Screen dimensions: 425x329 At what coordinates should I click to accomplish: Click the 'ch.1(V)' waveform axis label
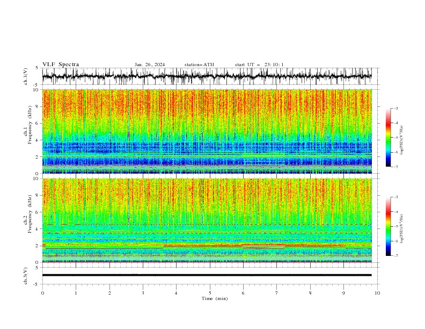[26, 76]
